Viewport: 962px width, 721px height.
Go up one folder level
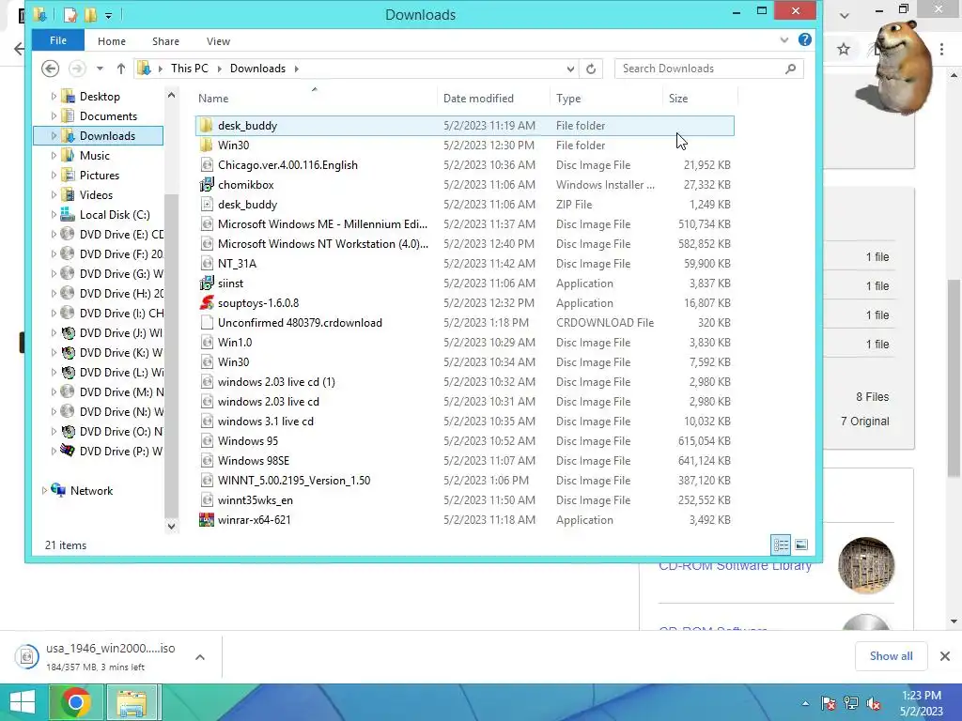click(x=121, y=69)
